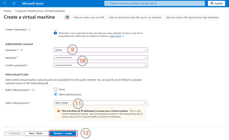Open Copilot from the top bar
This screenshot has height=140, width=229.
[x=216, y=3]
